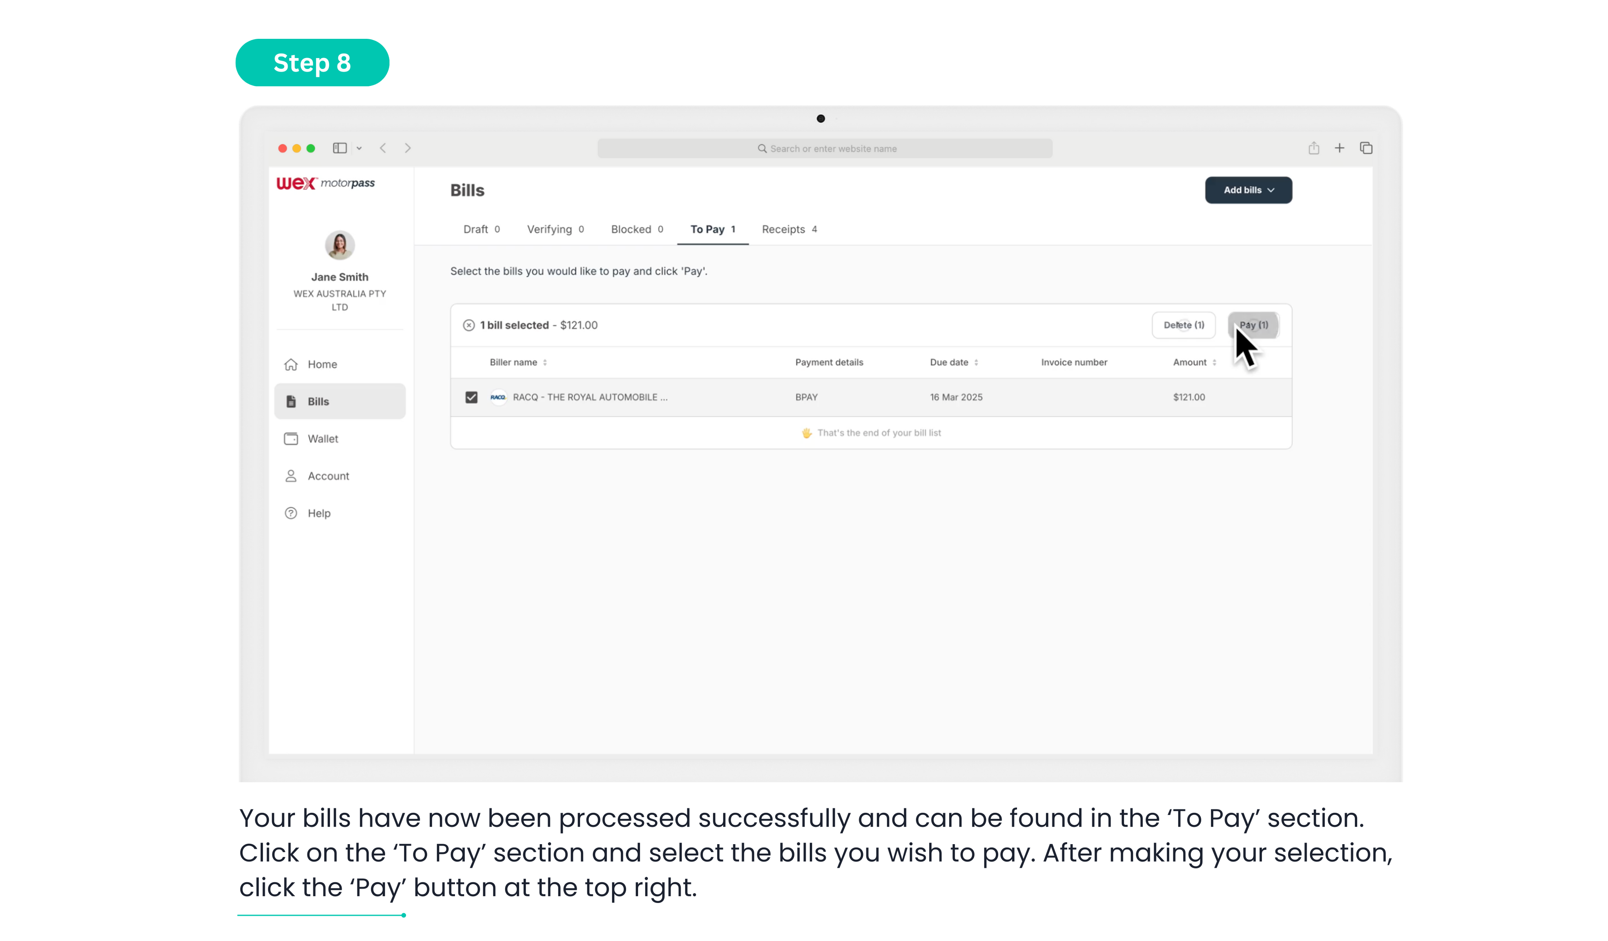Click the Account person icon
Viewport: 1608px width, 941px height.
tap(291, 476)
